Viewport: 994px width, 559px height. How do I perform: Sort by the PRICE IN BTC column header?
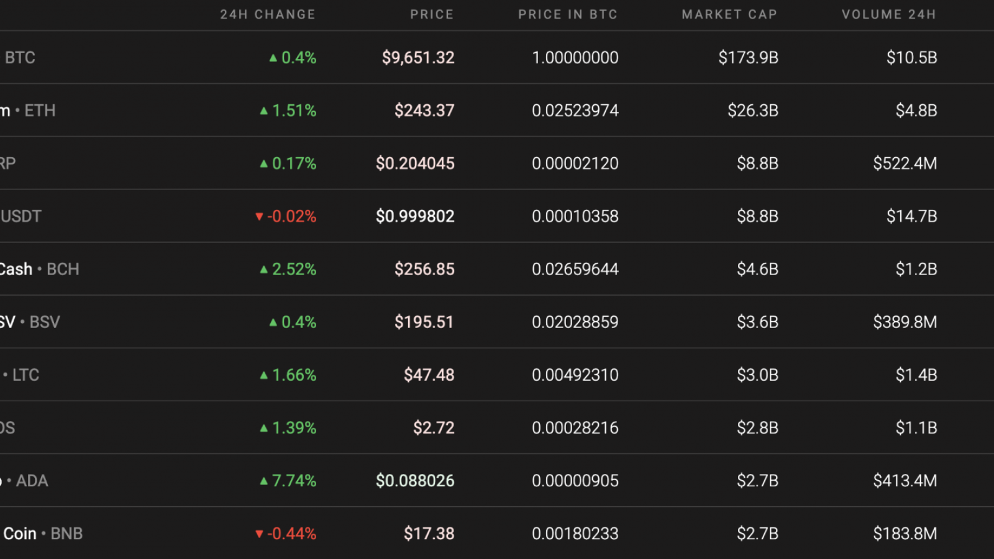pos(568,14)
